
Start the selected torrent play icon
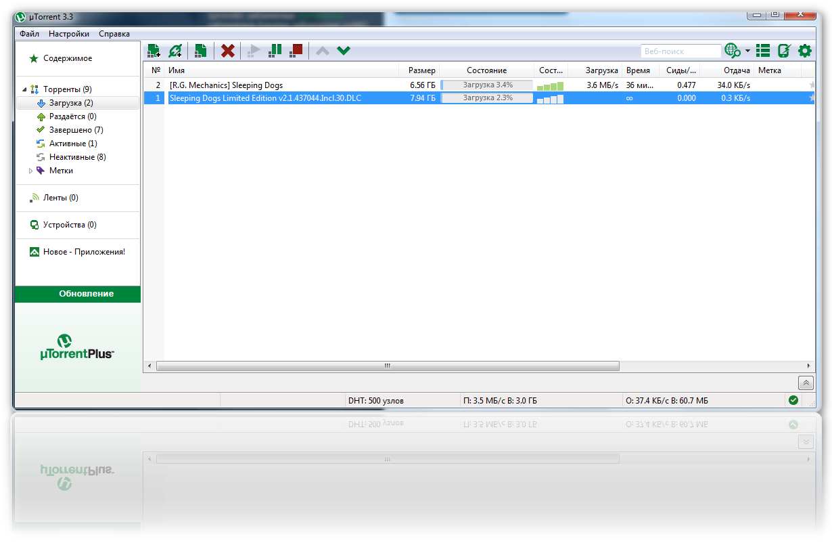254,51
